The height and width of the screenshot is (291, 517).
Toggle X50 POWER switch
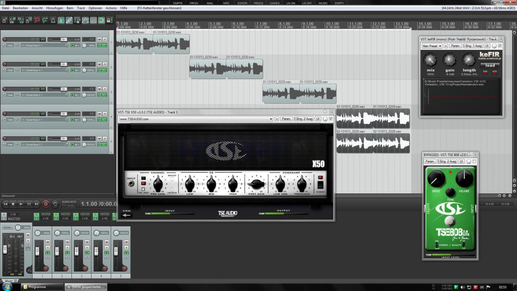tap(320, 185)
